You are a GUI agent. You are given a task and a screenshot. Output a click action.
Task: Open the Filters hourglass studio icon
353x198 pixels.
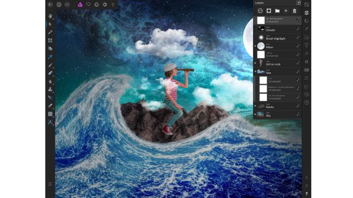click(x=306, y=46)
